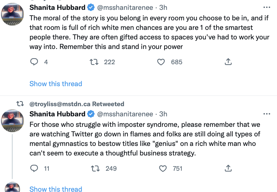Open first tweet's profile avatar

tap(12, 14)
